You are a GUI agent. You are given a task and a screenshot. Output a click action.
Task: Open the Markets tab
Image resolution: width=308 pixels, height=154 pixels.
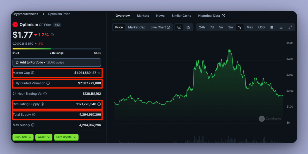point(143,16)
